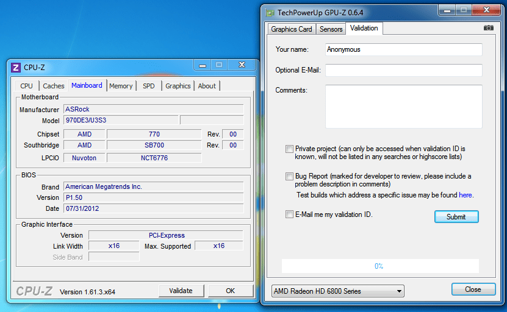Screen dimensions: 507x312
Task: Click the 0% validation progress bar
Action: coord(380,266)
